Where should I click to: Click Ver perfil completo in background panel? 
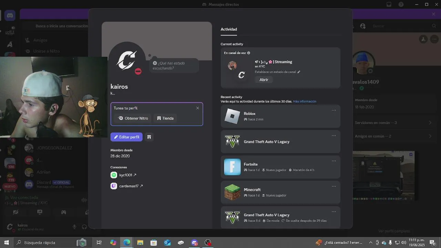click(x=394, y=231)
